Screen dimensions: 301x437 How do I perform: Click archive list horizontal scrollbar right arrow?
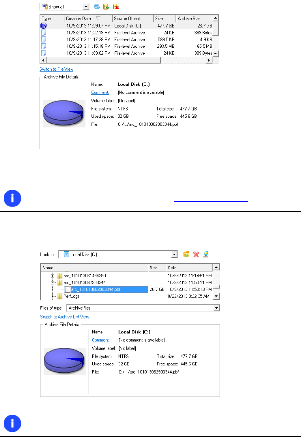tap(209, 60)
